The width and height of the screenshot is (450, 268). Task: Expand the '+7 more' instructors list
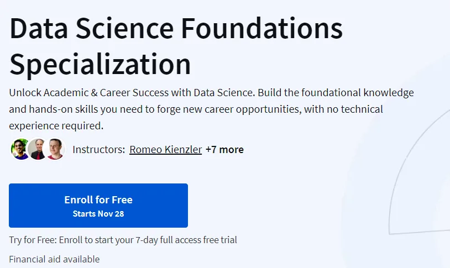tap(224, 150)
